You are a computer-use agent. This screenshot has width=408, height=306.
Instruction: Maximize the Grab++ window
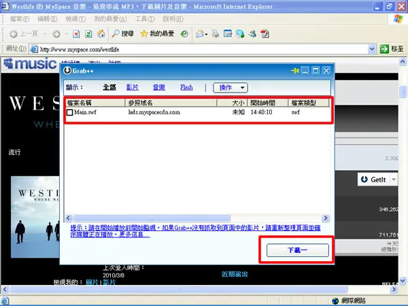pyautogui.click(x=316, y=71)
